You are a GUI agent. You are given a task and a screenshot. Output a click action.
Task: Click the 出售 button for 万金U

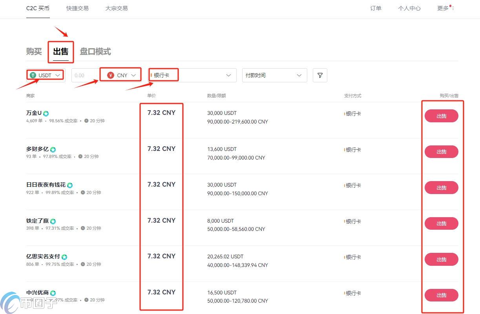click(441, 116)
